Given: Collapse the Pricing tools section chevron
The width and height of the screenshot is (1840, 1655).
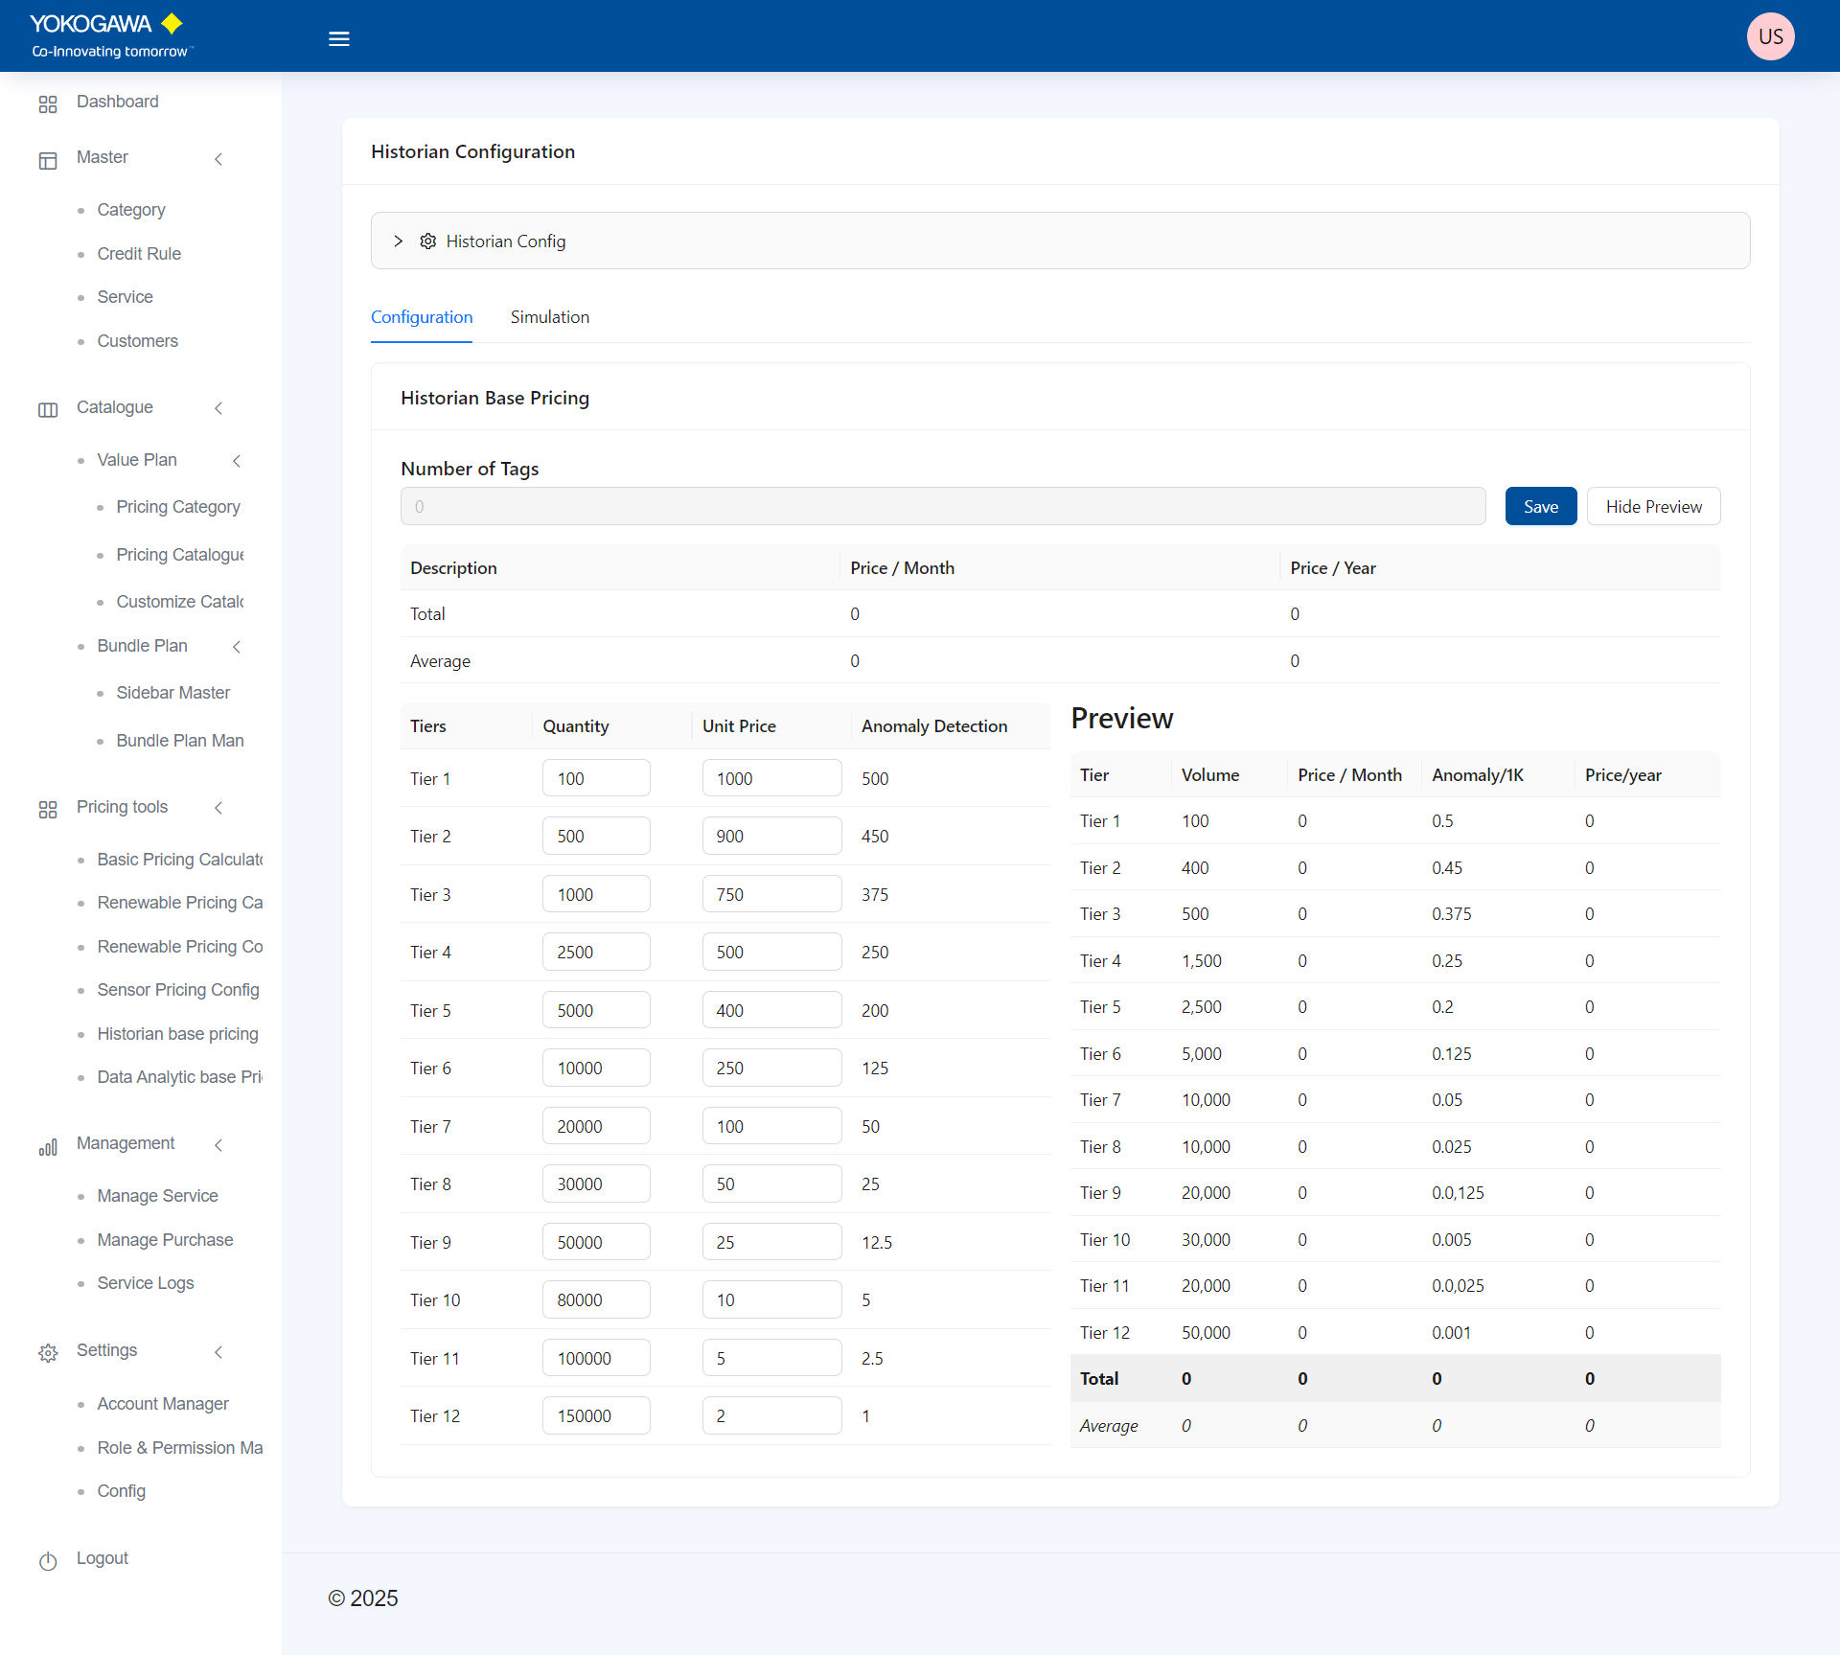Looking at the screenshot, I should tap(218, 808).
